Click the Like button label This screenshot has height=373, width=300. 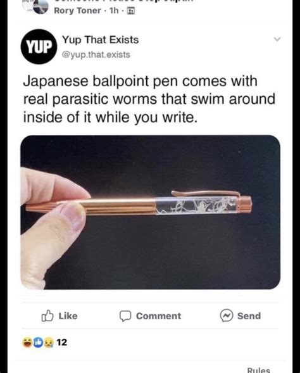click(68, 316)
